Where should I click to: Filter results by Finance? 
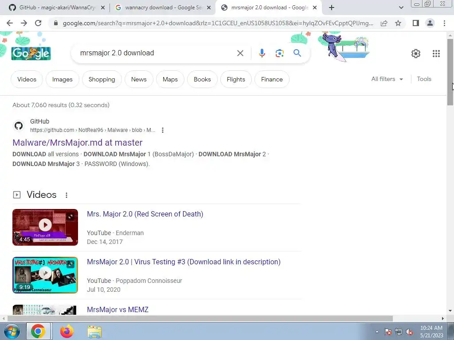coord(272,79)
